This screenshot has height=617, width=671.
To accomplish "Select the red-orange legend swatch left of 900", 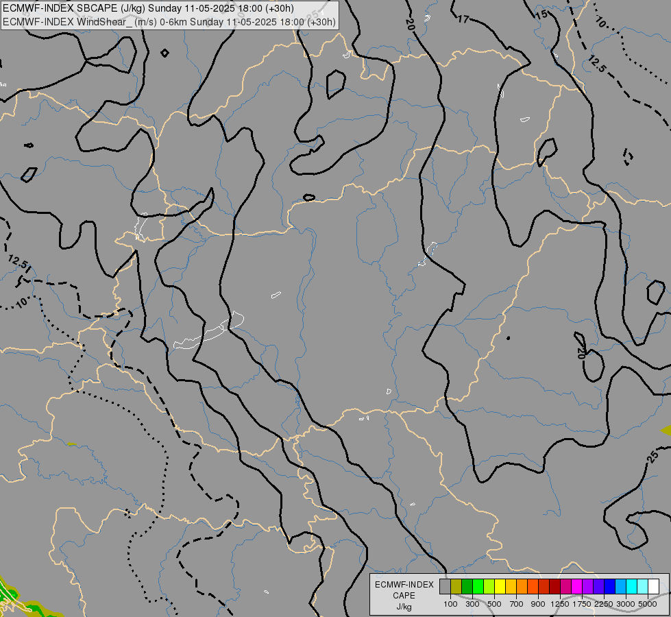I will pyautogui.click(x=533, y=587).
